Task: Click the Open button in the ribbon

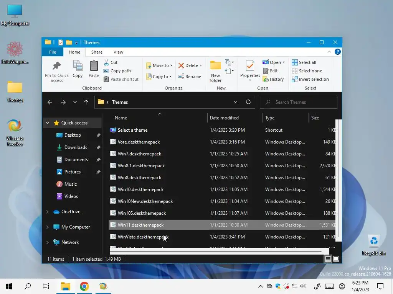Action: 272,62
